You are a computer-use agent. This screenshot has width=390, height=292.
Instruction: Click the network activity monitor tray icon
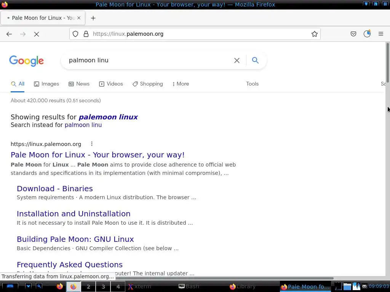(338, 287)
